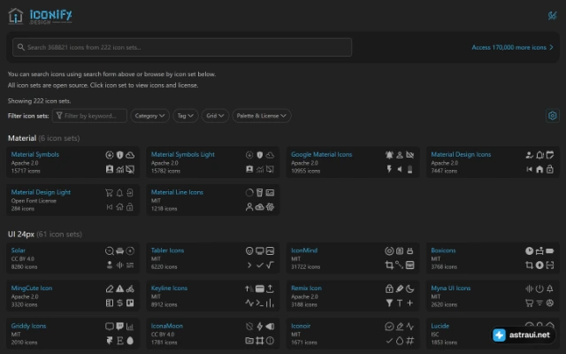Click the lightning bolt in Google Material Icons card
The width and height of the screenshot is (566, 354).
pos(389,169)
